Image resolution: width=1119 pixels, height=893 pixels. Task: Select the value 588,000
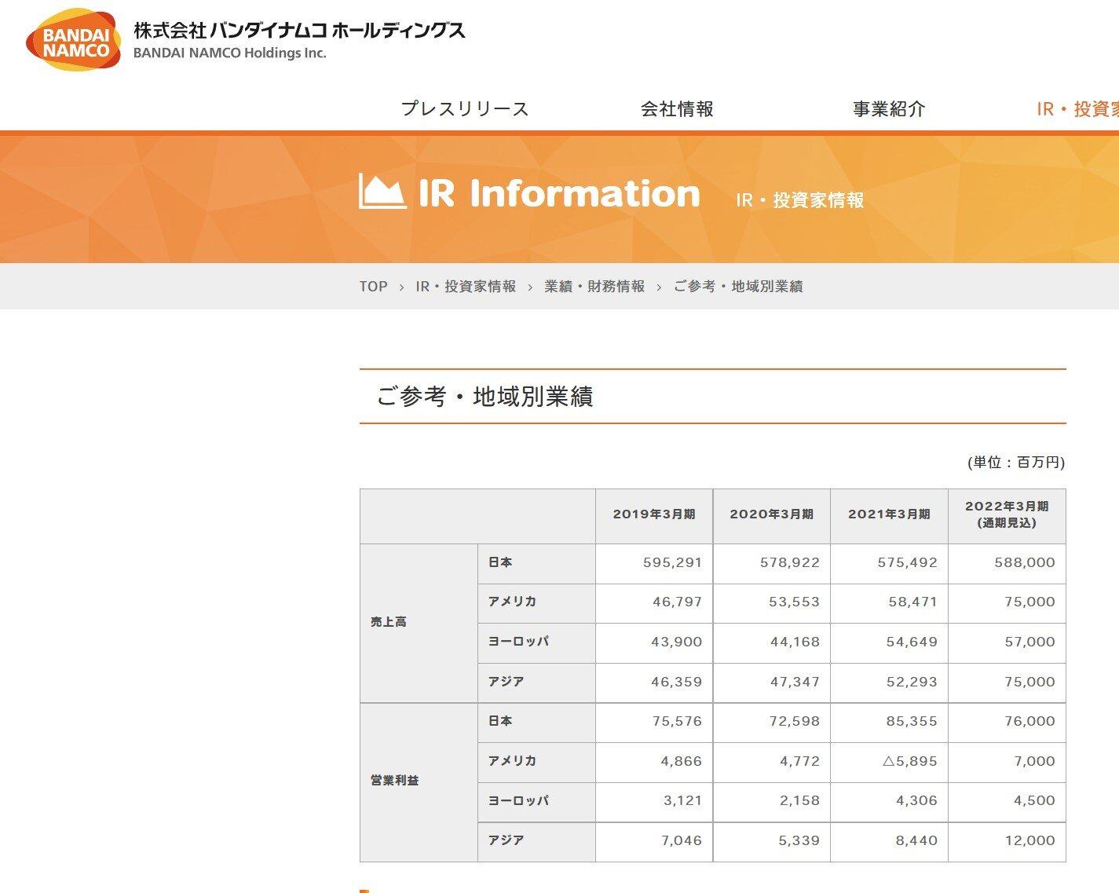click(1025, 563)
